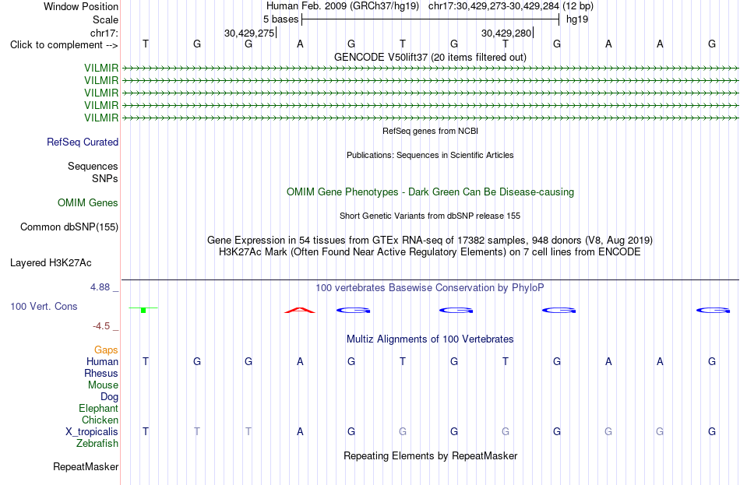Click the 4.88 PhyloP upper scale value
This screenshot has height=485, width=740.
100,287
